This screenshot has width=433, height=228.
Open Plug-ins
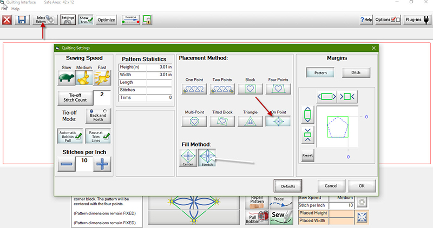click(417, 20)
